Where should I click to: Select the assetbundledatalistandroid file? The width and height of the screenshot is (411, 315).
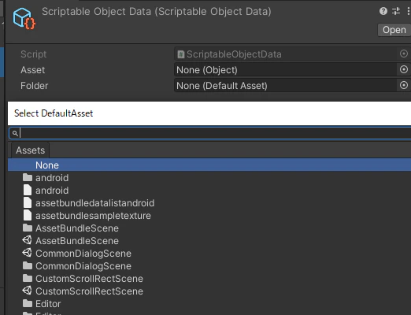point(89,203)
